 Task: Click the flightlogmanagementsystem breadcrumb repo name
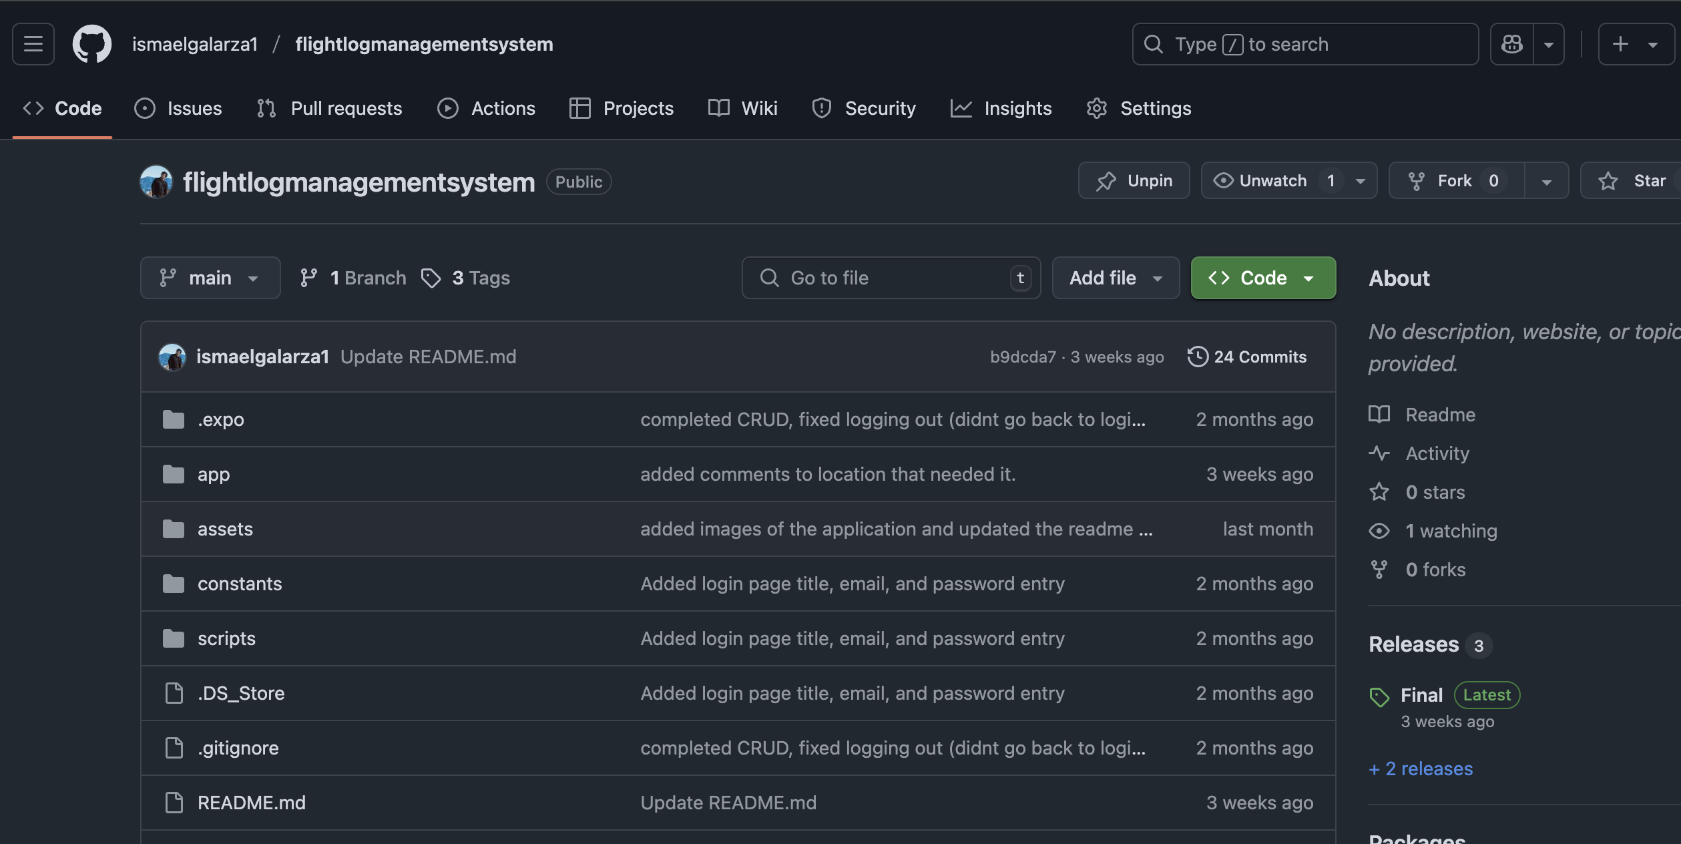(424, 44)
